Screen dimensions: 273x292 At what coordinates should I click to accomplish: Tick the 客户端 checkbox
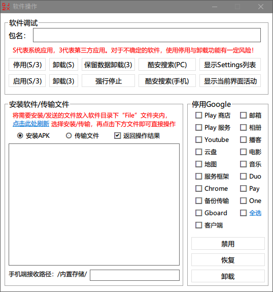click(x=199, y=225)
